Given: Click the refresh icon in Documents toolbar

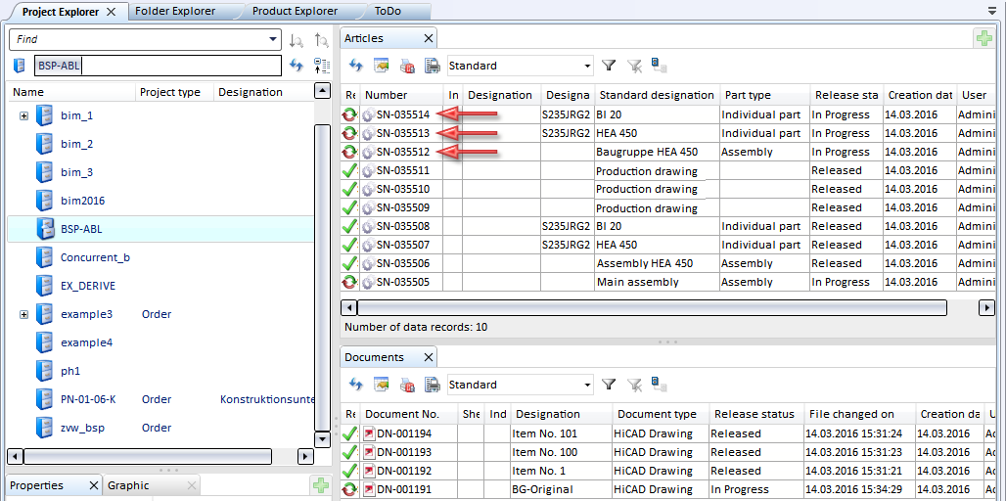Looking at the screenshot, I should [x=355, y=386].
